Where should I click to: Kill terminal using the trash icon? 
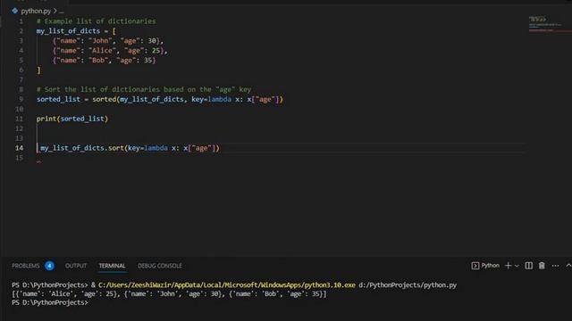(542, 266)
